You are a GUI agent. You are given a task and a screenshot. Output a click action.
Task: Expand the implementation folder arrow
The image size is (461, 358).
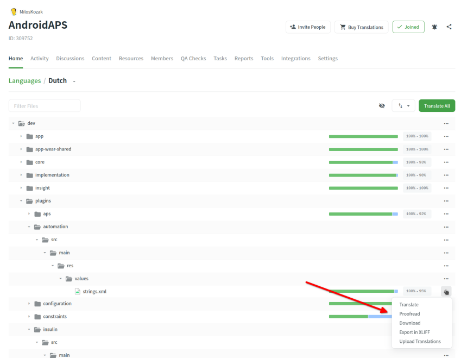point(21,175)
